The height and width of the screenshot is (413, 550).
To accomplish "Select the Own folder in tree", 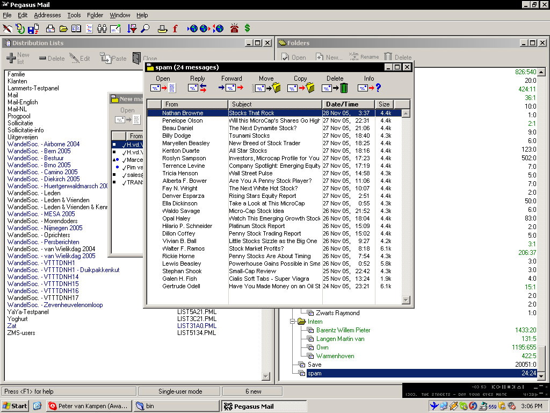I will [322, 347].
